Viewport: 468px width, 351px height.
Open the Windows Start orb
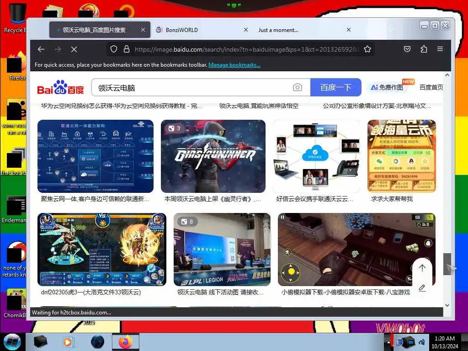[12, 342]
